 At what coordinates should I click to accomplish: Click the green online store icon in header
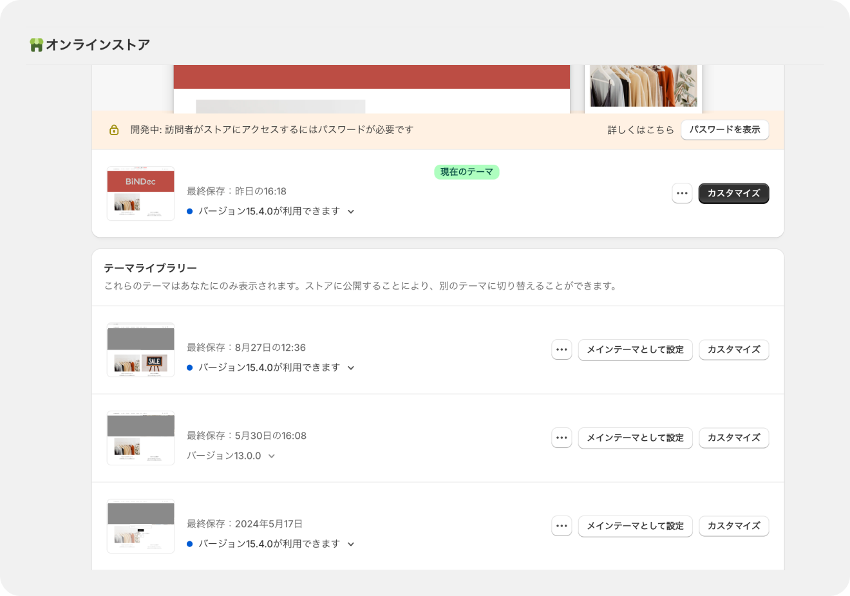click(x=36, y=45)
